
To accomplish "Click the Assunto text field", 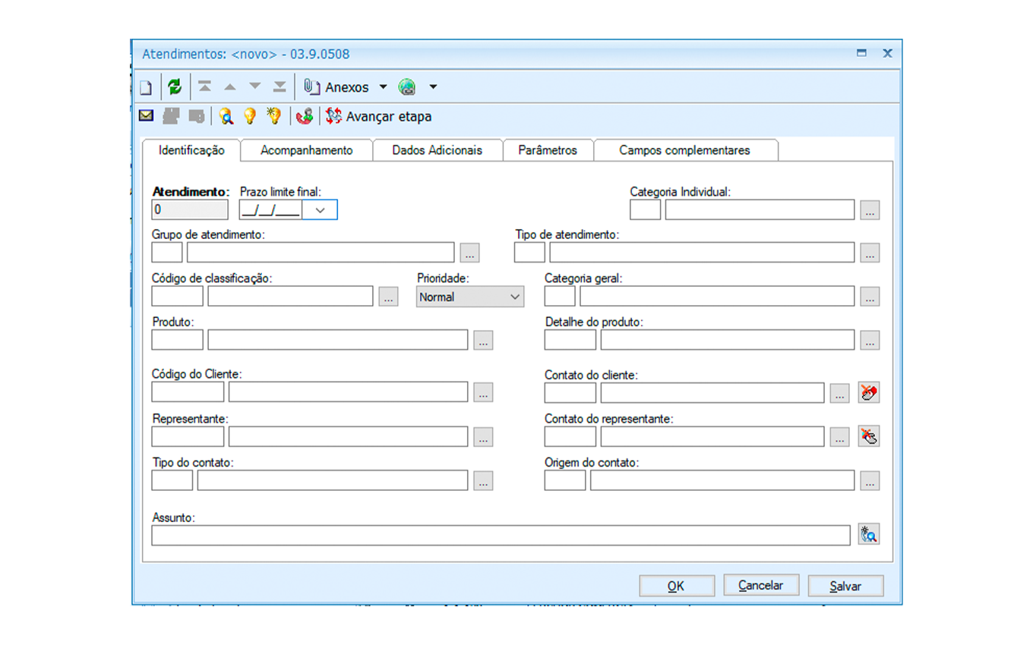I will (500, 535).
